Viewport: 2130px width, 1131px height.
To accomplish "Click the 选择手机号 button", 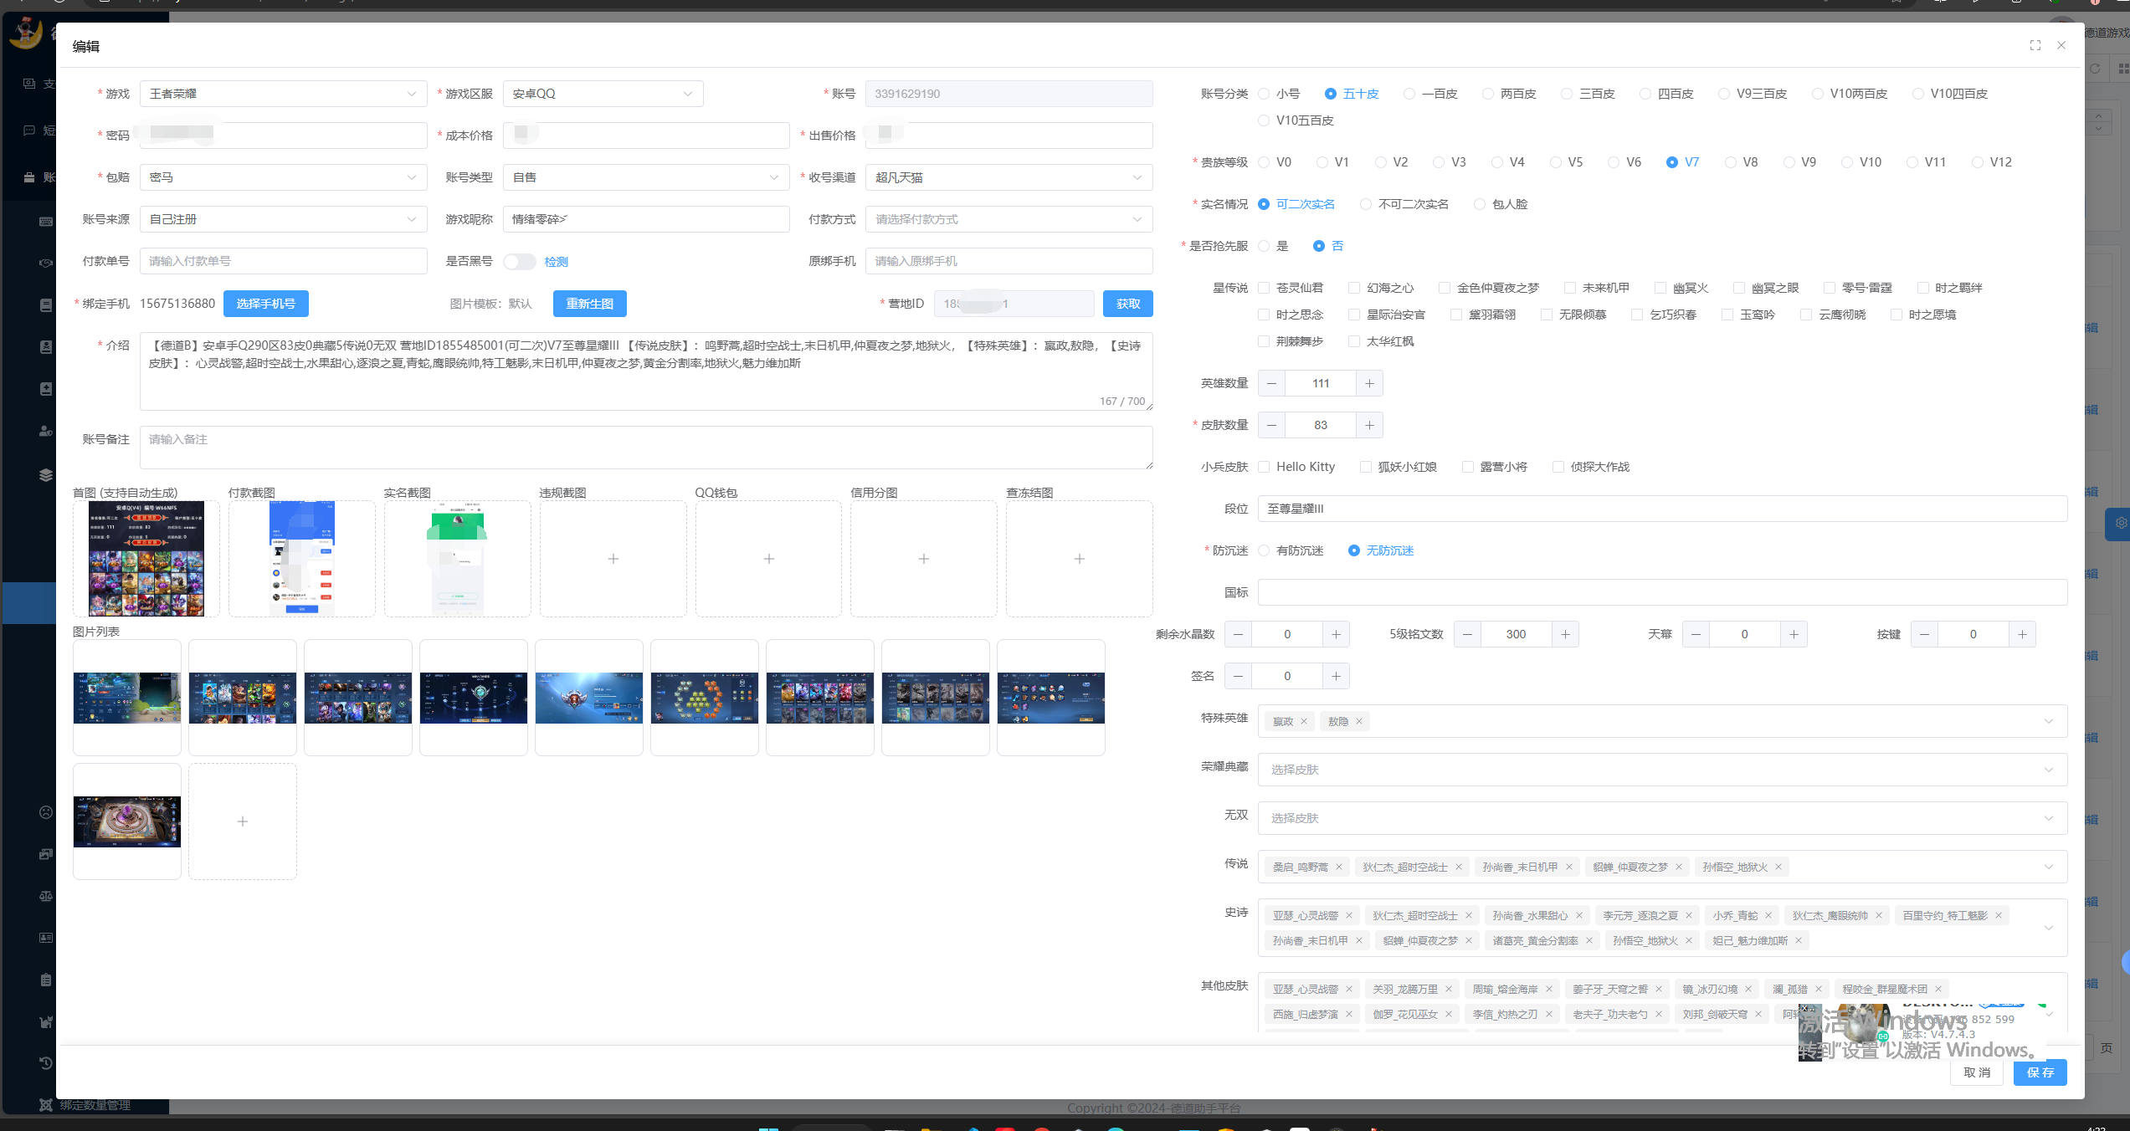I will click(266, 304).
